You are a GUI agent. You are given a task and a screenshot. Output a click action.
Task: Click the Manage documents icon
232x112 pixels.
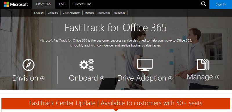pyautogui.click(x=203, y=64)
